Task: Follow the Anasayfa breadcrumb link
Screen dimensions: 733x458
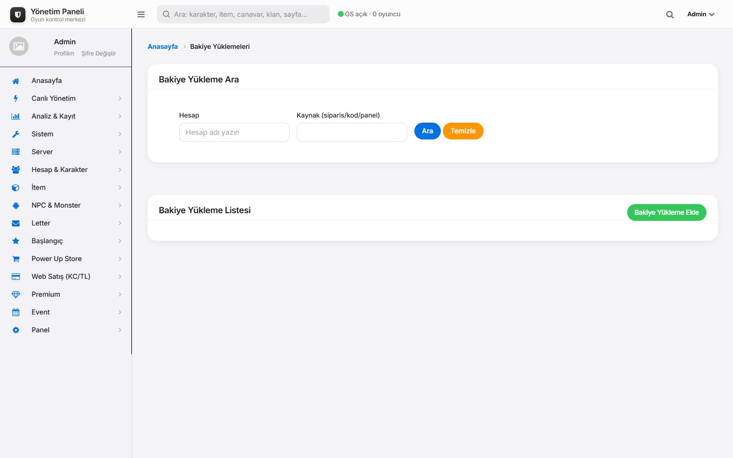Action: 163,46
